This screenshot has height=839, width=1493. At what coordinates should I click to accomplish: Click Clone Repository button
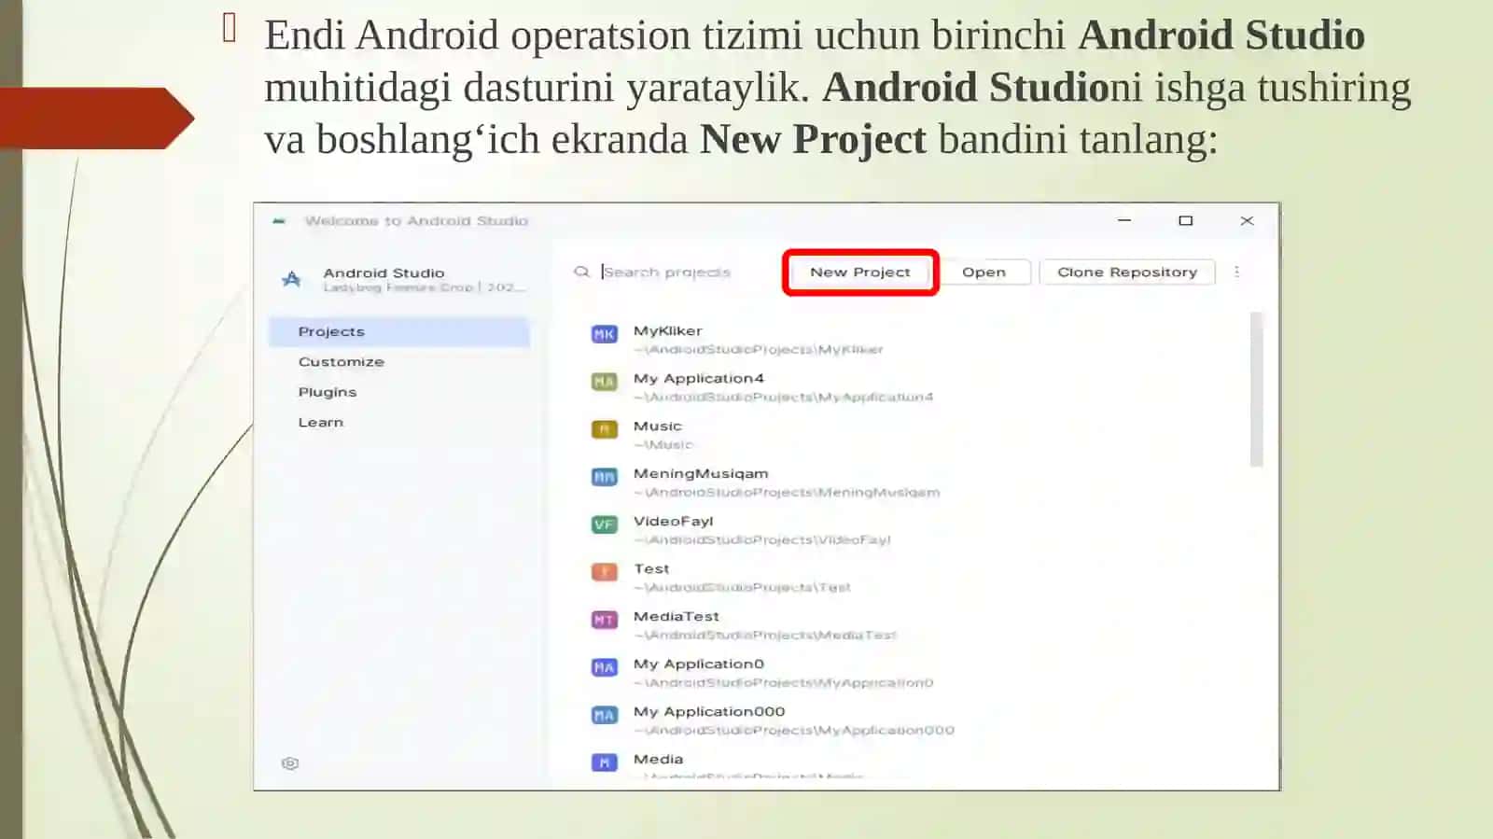coord(1127,273)
